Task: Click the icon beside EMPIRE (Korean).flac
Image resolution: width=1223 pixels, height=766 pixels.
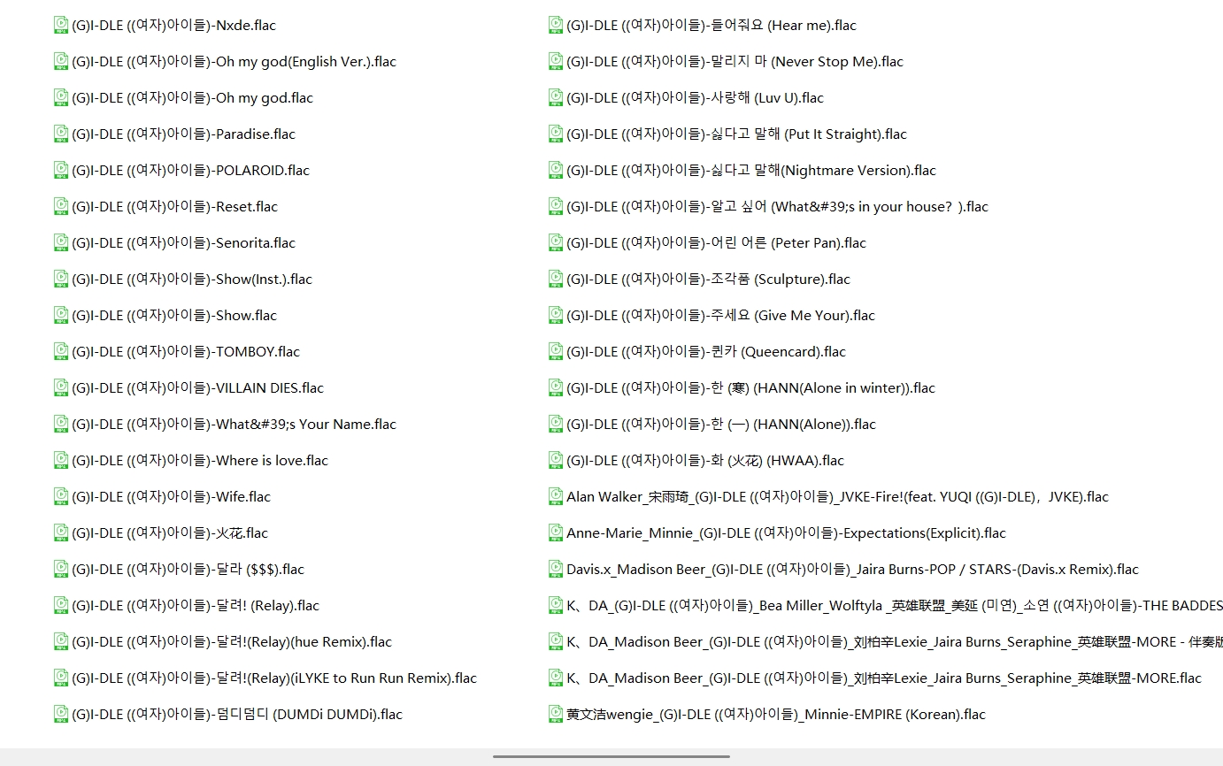Action: [556, 714]
